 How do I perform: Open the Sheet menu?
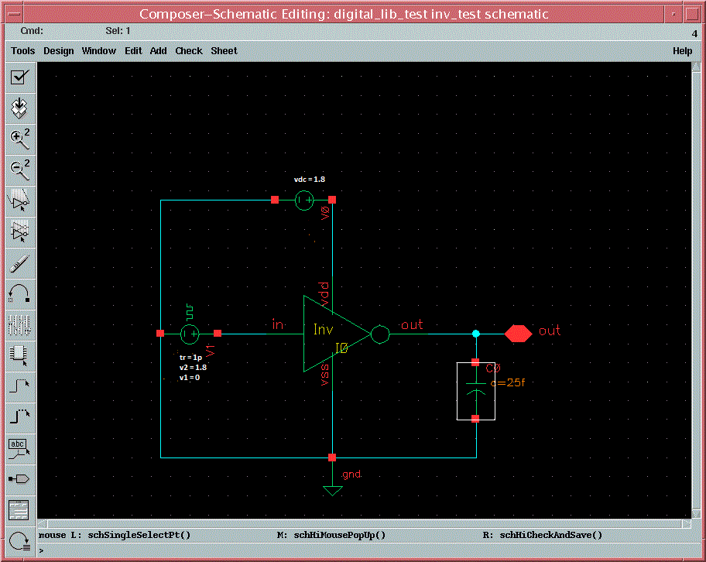click(224, 51)
